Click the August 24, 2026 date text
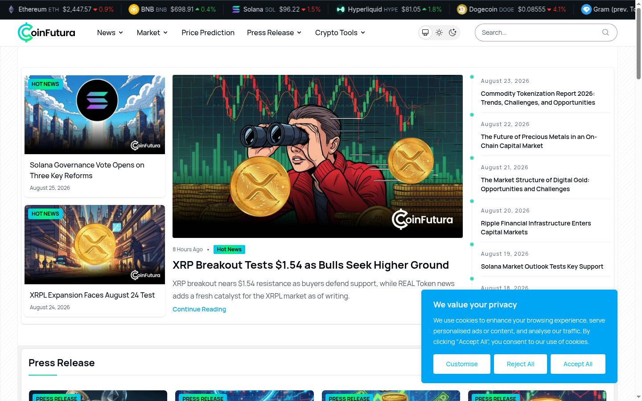Screen dimensions: 642x401 50,307
